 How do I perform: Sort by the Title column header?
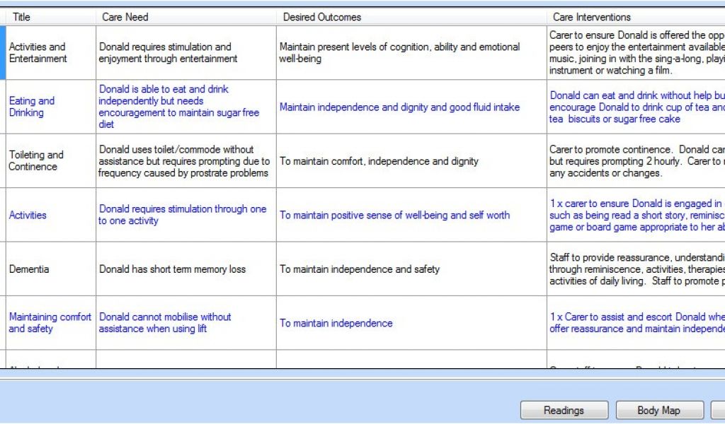[x=21, y=17]
